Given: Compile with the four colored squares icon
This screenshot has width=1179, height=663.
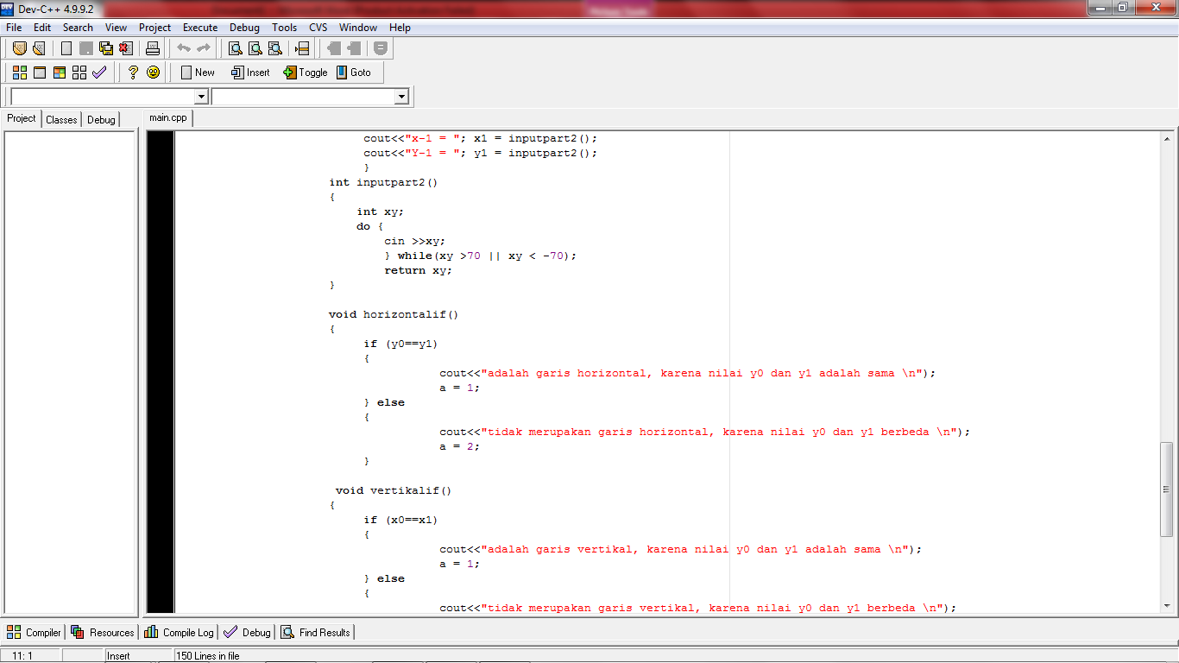Looking at the screenshot, I should click(19, 73).
